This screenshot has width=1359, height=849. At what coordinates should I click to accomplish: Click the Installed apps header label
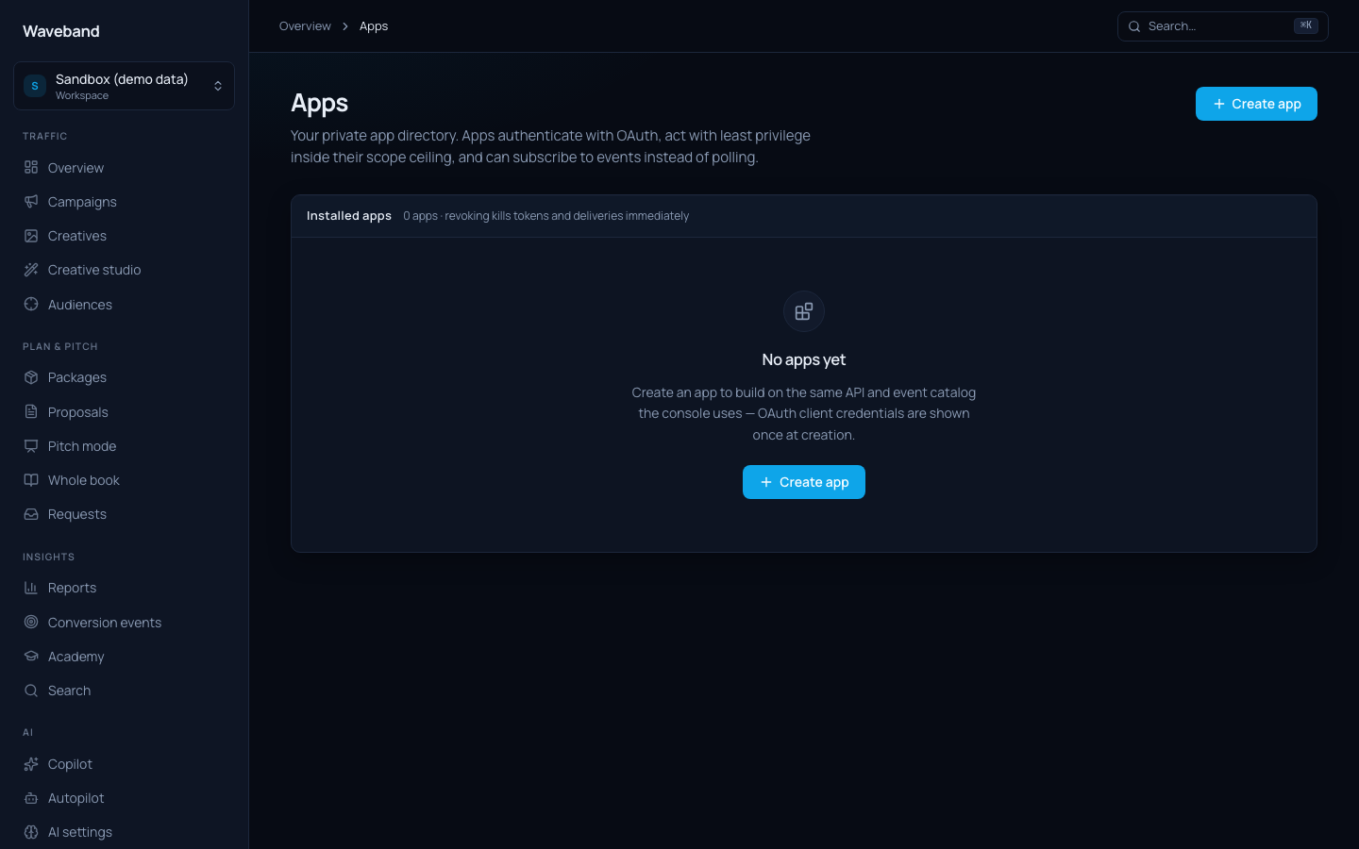(x=349, y=216)
